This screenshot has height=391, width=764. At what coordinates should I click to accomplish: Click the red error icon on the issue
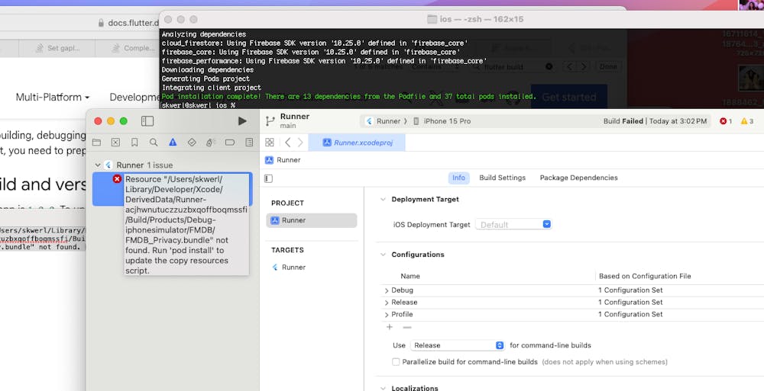click(117, 179)
